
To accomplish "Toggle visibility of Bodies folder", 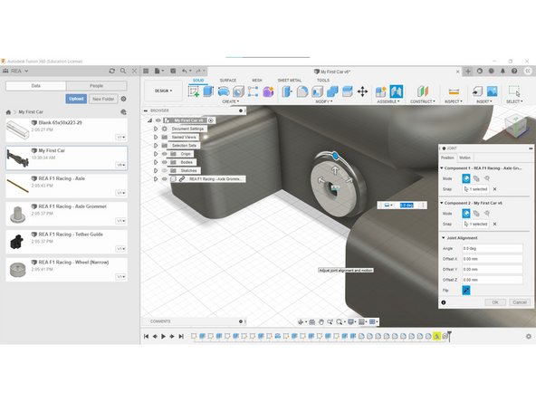I will tap(165, 162).
